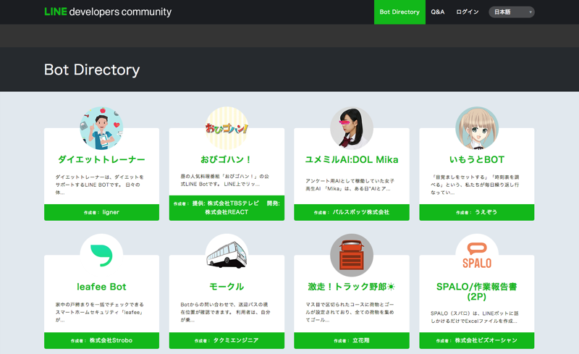579x354 pixels.
Task: Open the Q&A menu item
Action: point(438,12)
